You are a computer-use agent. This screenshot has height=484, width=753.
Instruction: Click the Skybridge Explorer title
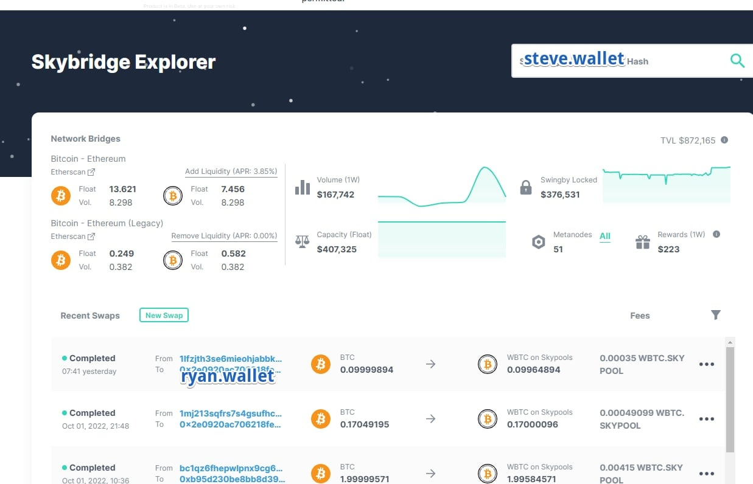[124, 61]
